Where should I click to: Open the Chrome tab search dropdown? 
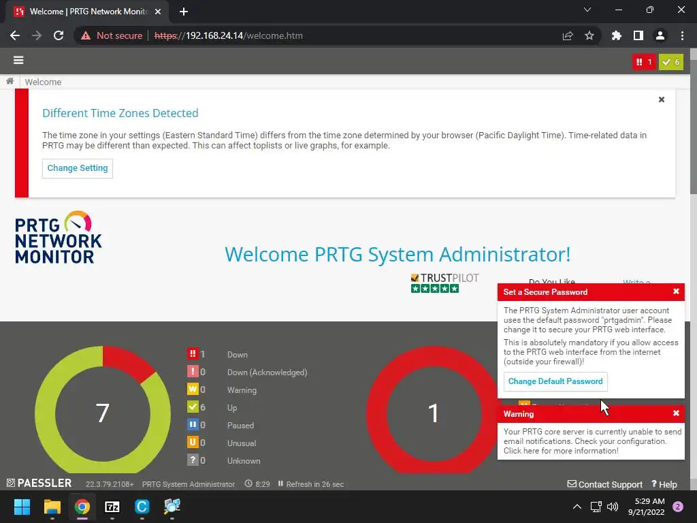[x=587, y=10]
